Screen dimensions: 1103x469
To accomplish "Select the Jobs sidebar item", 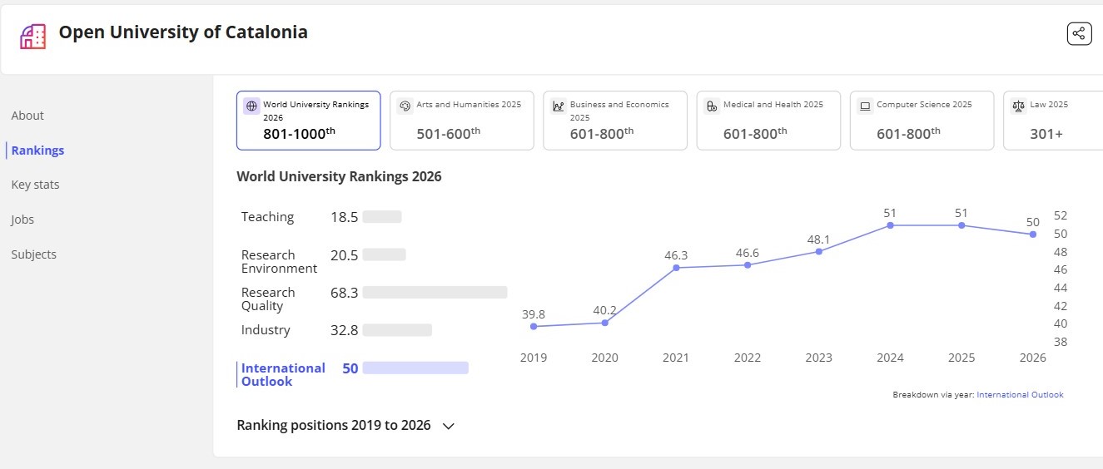I will tap(22, 220).
